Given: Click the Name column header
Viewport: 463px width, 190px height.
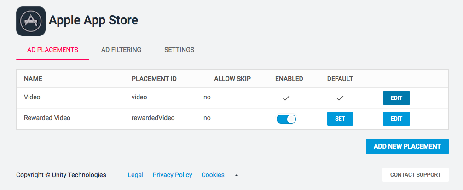Looking at the screenshot, I should 33,79.
